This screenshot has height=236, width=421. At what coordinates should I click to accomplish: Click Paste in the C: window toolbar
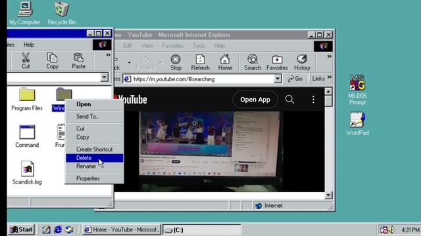point(78,61)
